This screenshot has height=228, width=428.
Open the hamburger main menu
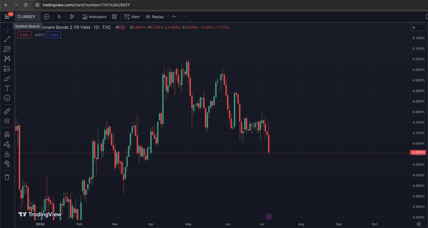pyautogui.click(x=7, y=17)
